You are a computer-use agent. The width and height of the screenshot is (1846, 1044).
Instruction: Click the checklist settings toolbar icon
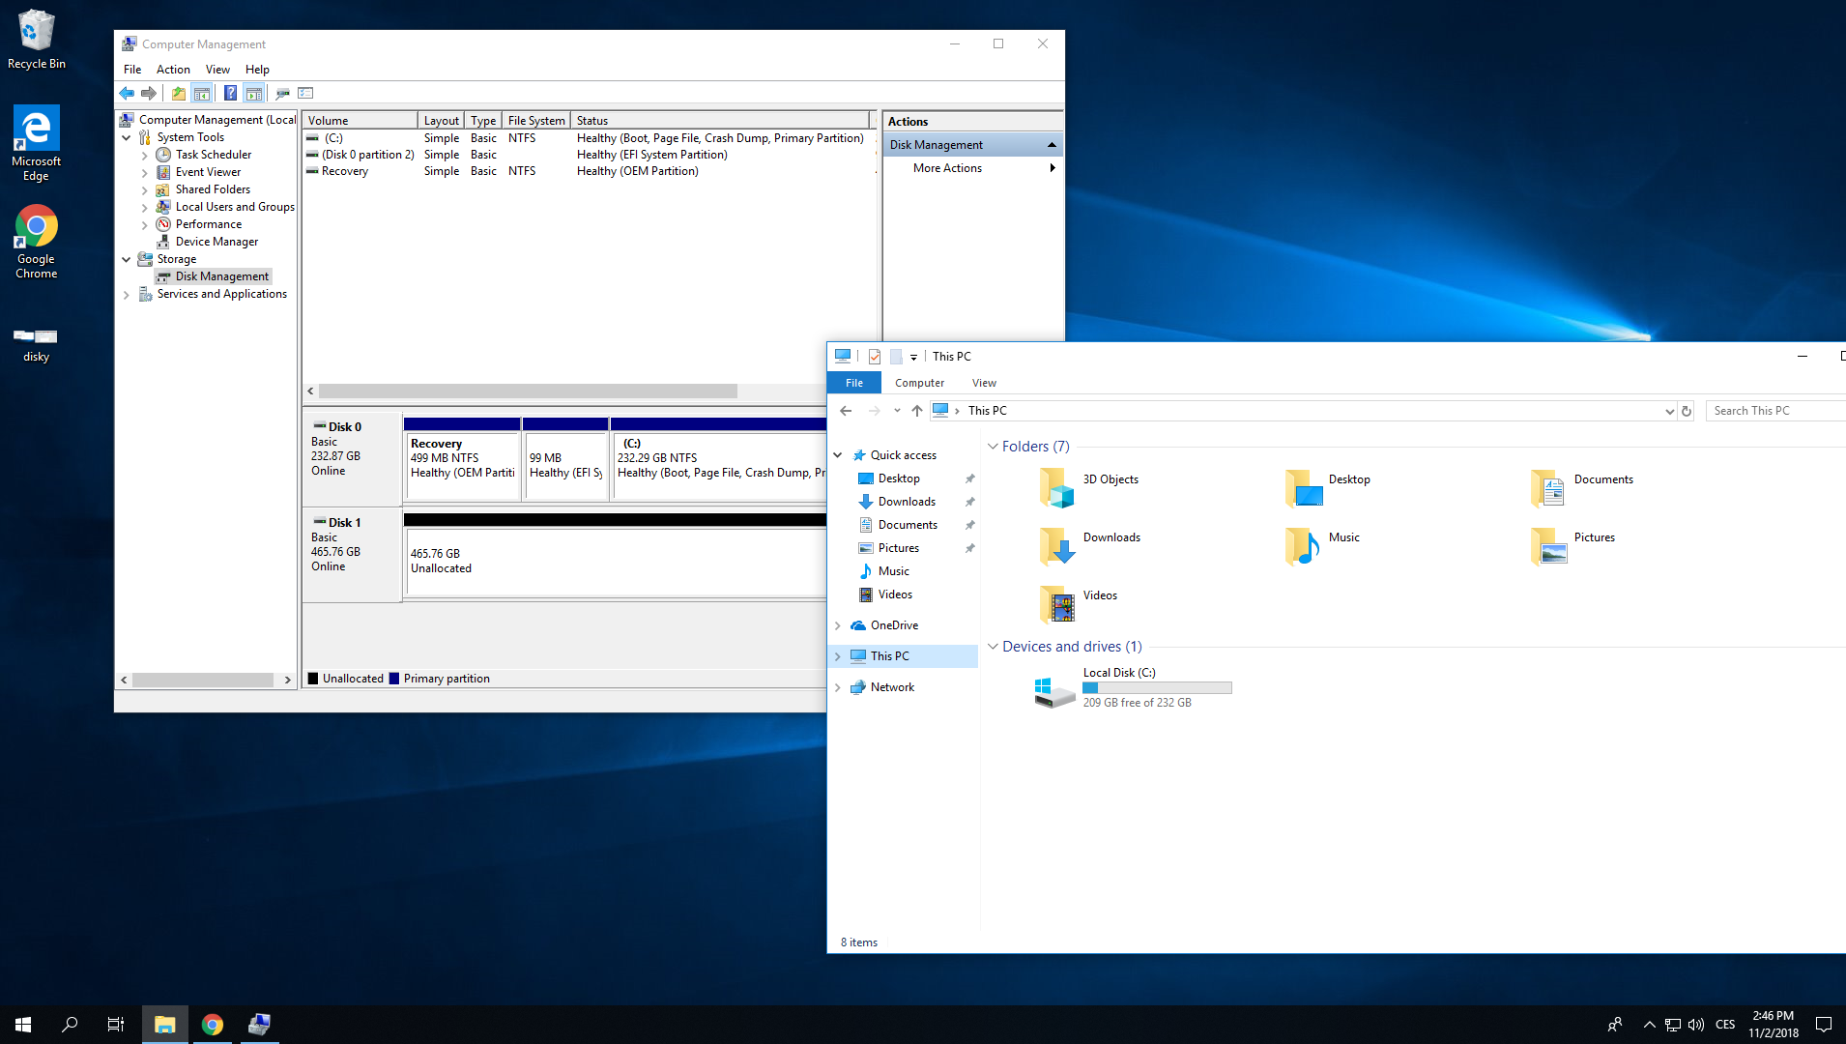click(x=305, y=93)
